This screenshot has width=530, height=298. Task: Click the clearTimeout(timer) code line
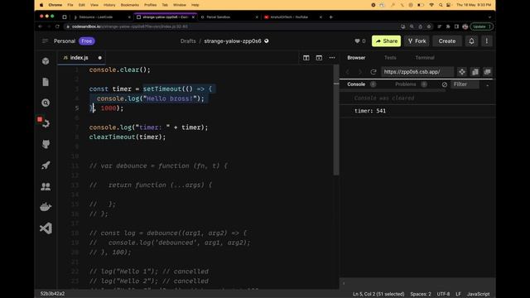(128, 137)
